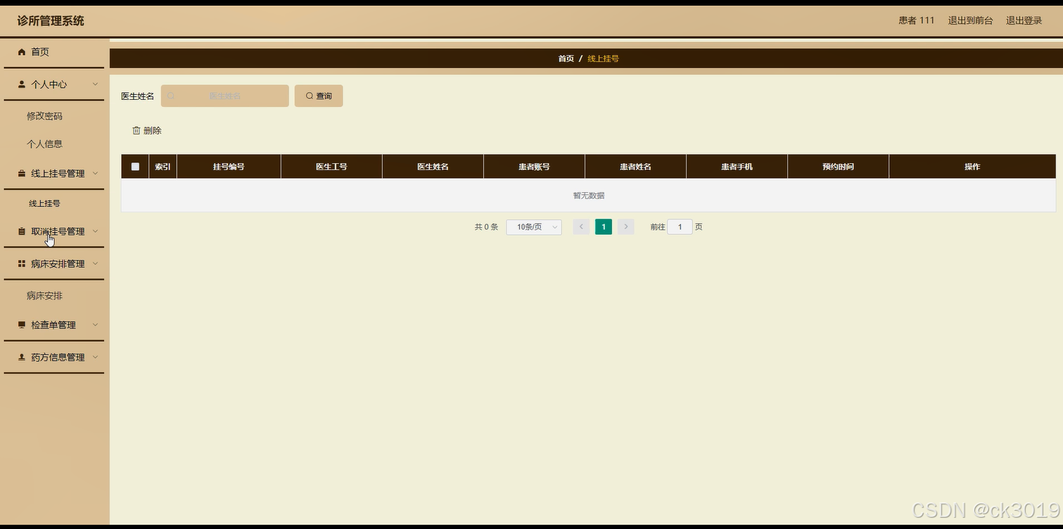Click the 暂无数据 empty table message
This screenshot has height=529, width=1063.
pyautogui.click(x=588, y=196)
